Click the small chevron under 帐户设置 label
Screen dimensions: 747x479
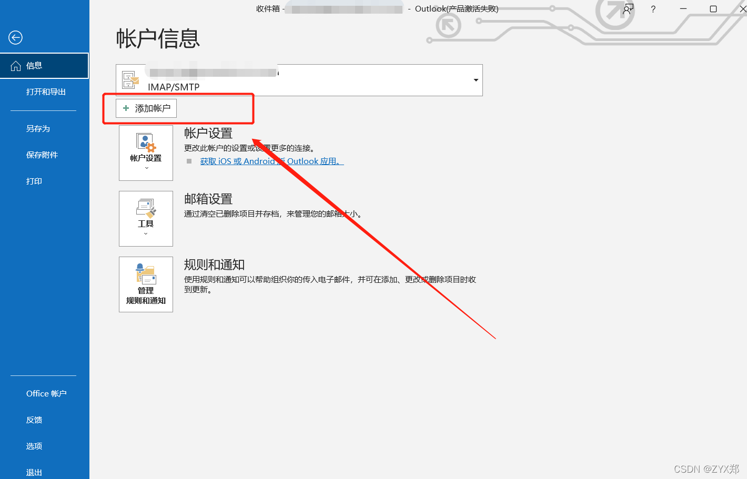(x=146, y=168)
